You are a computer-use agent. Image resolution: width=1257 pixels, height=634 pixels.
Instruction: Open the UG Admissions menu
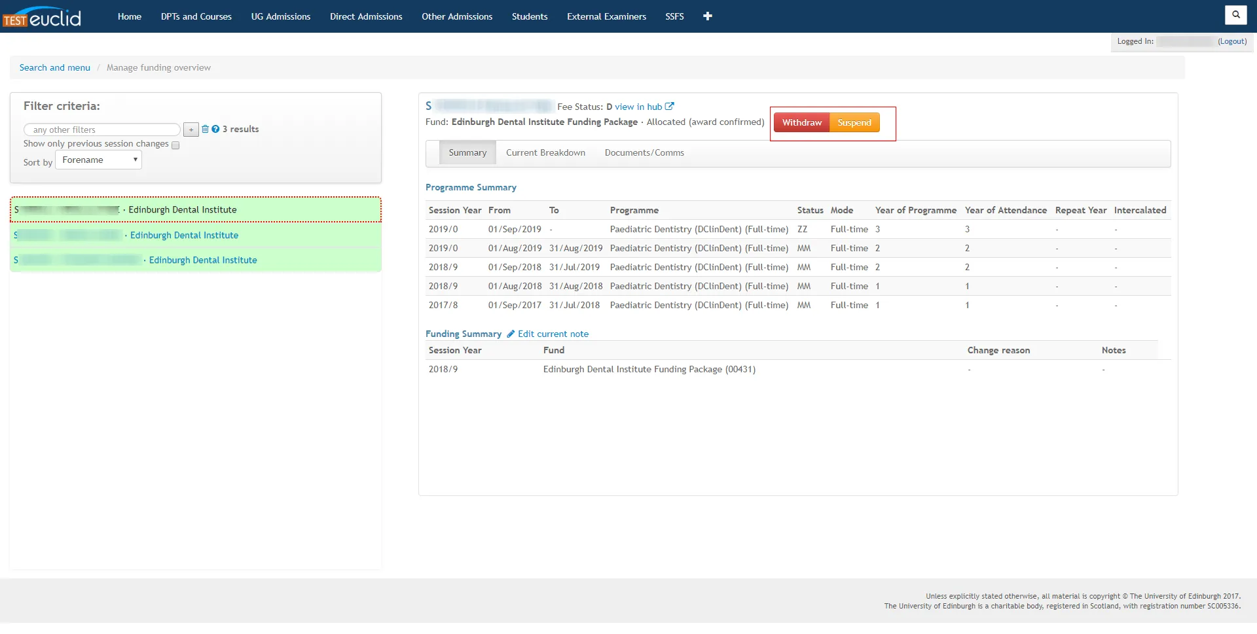point(280,16)
